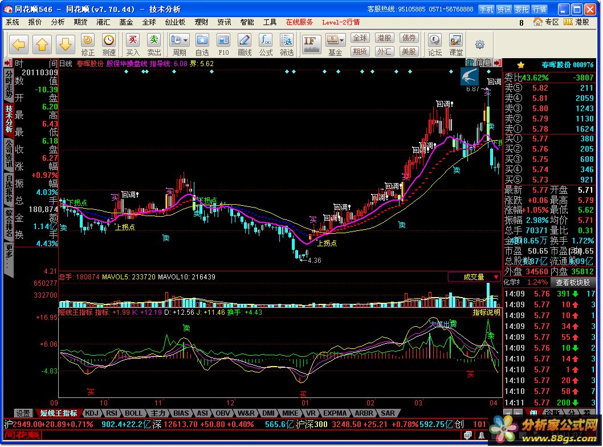Select the 画线 drawing tool

(x=245, y=44)
